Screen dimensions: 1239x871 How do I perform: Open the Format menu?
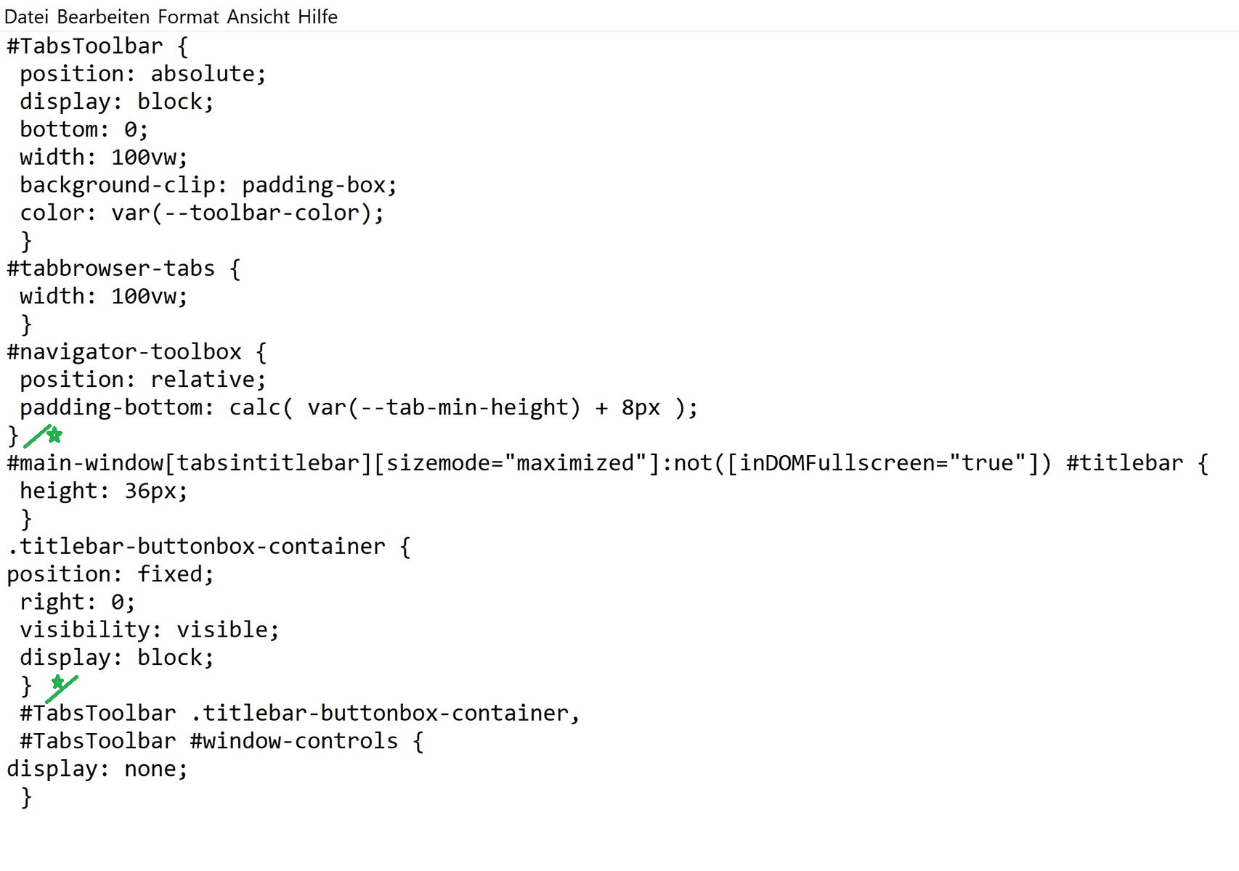(x=188, y=17)
